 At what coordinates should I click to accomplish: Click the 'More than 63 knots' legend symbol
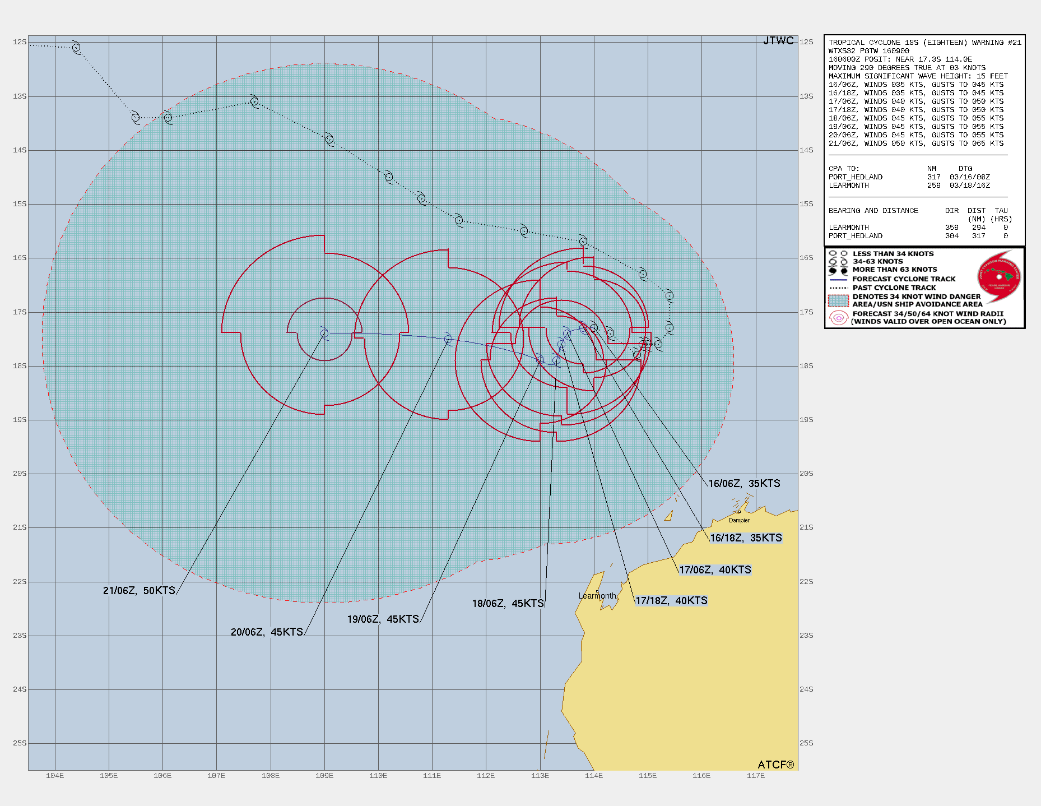point(838,270)
